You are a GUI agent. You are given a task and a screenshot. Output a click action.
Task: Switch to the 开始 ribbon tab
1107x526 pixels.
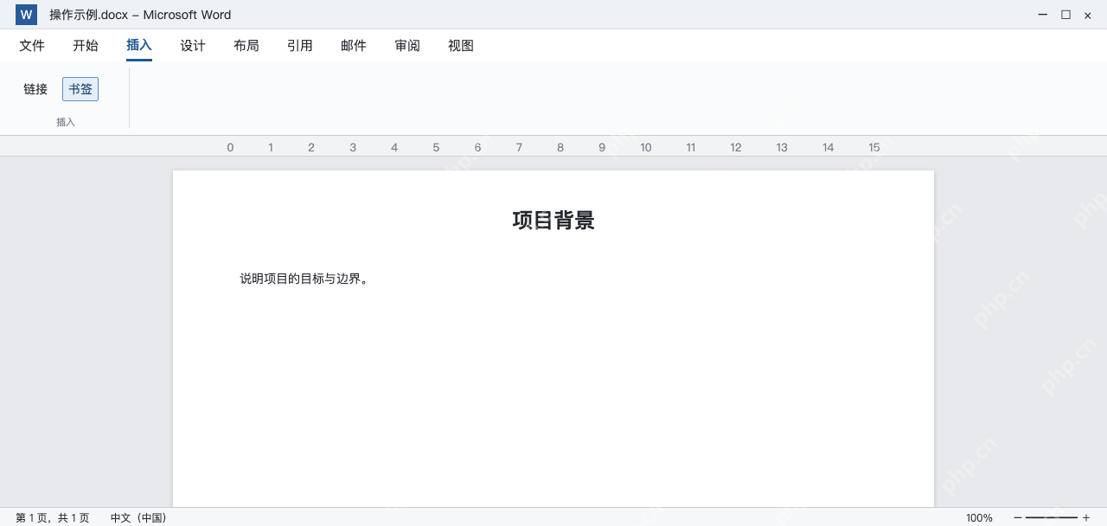tap(86, 46)
